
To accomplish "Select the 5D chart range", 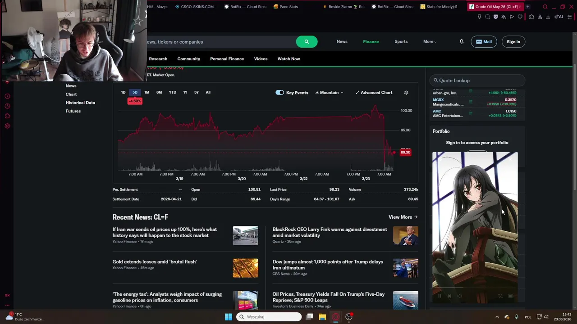I will [x=135, y=92].
